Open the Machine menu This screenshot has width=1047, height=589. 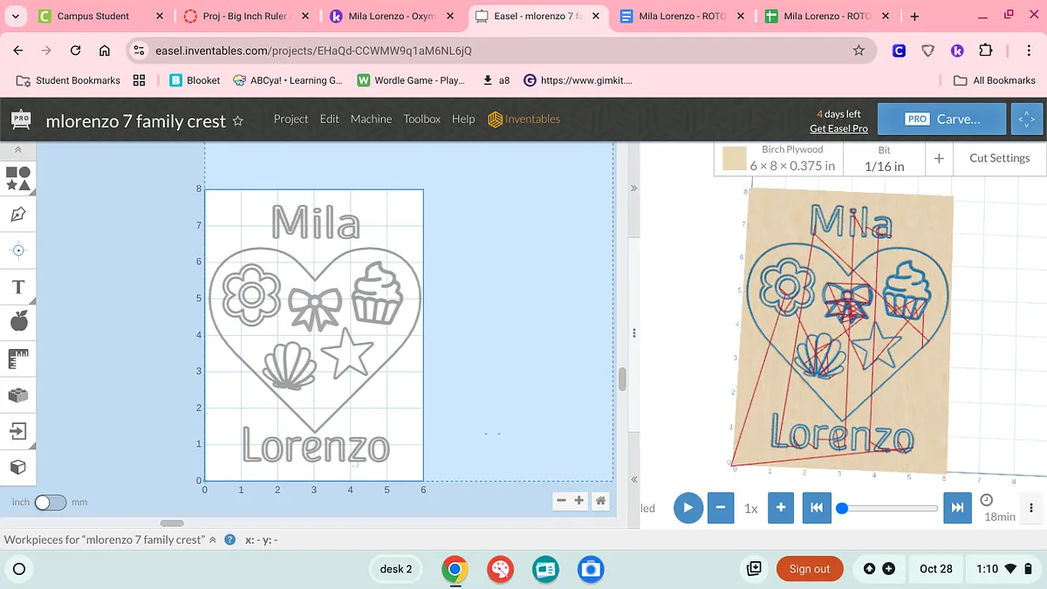371,119
